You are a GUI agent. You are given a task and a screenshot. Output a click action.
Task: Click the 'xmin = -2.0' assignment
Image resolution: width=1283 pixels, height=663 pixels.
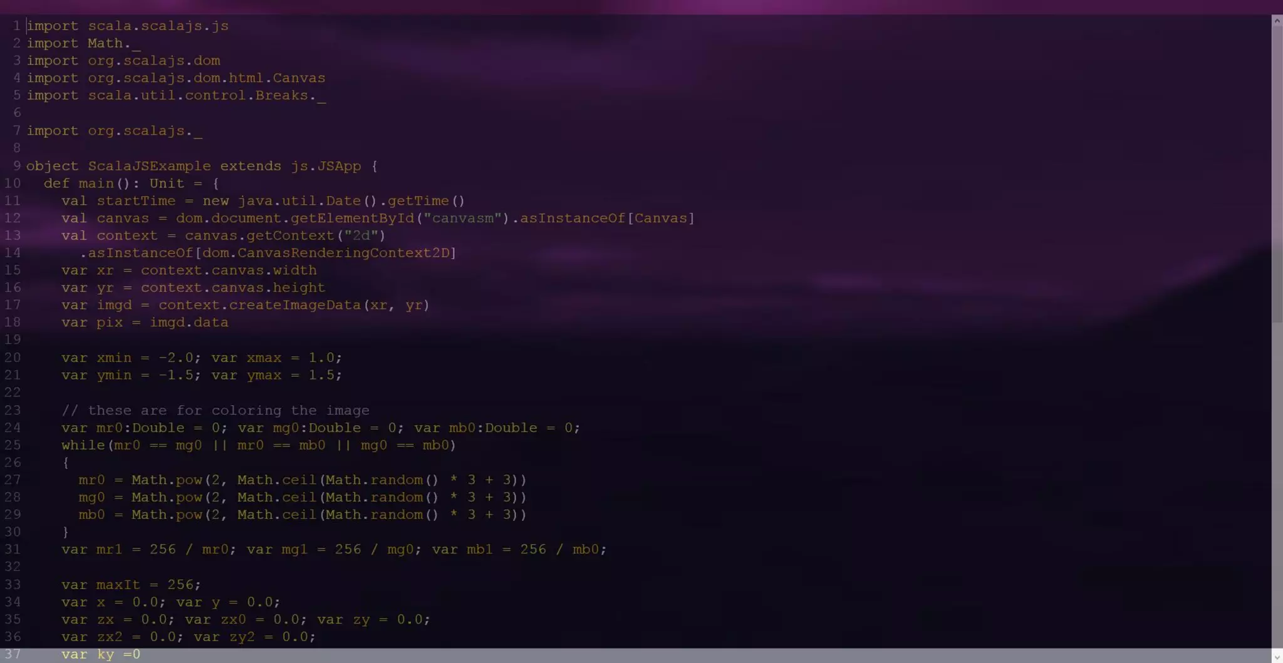[x=145, y=357]
